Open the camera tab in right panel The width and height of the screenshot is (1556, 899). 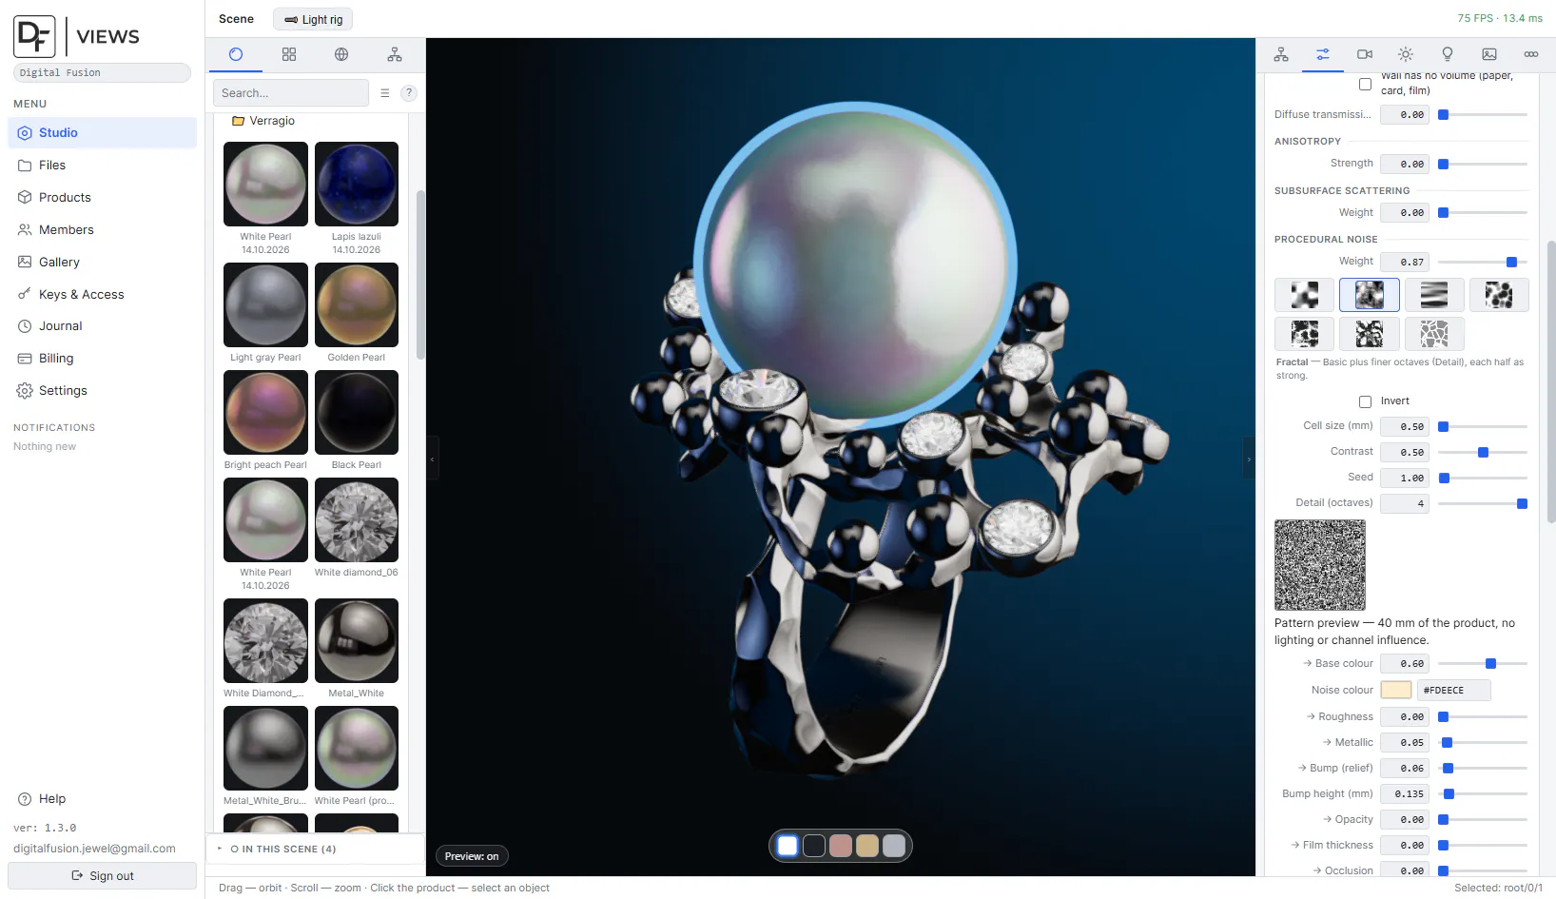1365,54
